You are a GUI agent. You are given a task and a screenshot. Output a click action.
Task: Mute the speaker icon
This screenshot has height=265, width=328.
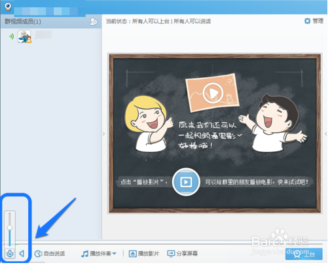tap(22, 254)
